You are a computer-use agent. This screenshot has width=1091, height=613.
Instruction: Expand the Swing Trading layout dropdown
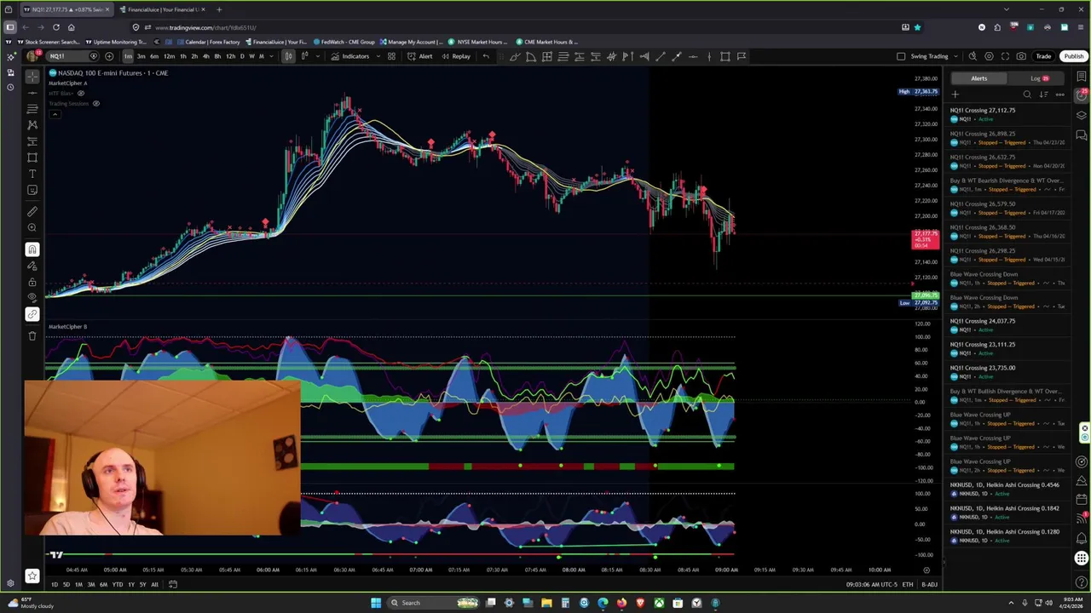[x=955, y=56]
